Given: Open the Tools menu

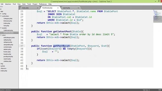Looking at the screenshot, I should [29, 4].
